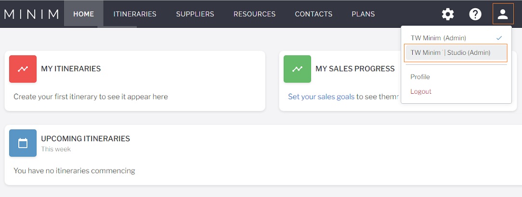
Task: Click the MINIM logo
Action: [32, 14]
